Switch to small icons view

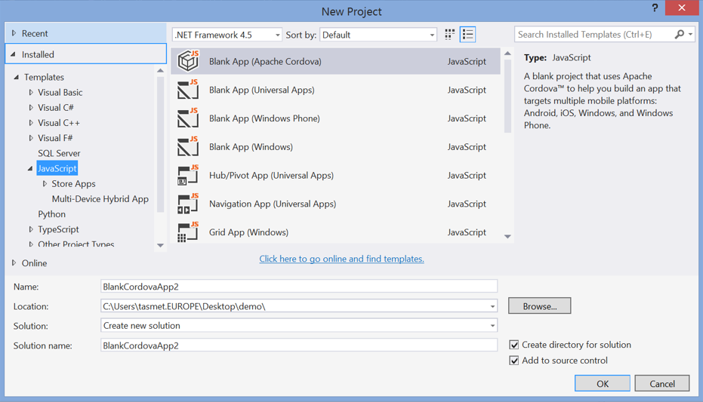(450, 35)
